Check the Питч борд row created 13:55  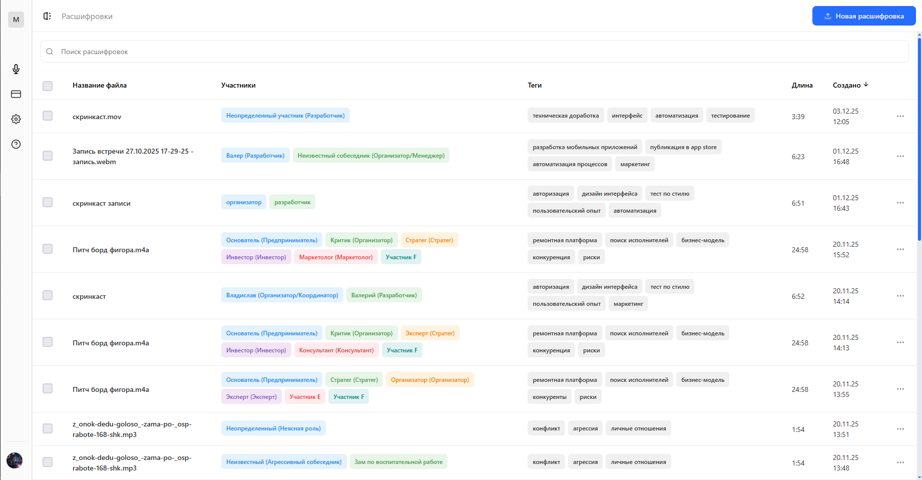pos(48,388)
